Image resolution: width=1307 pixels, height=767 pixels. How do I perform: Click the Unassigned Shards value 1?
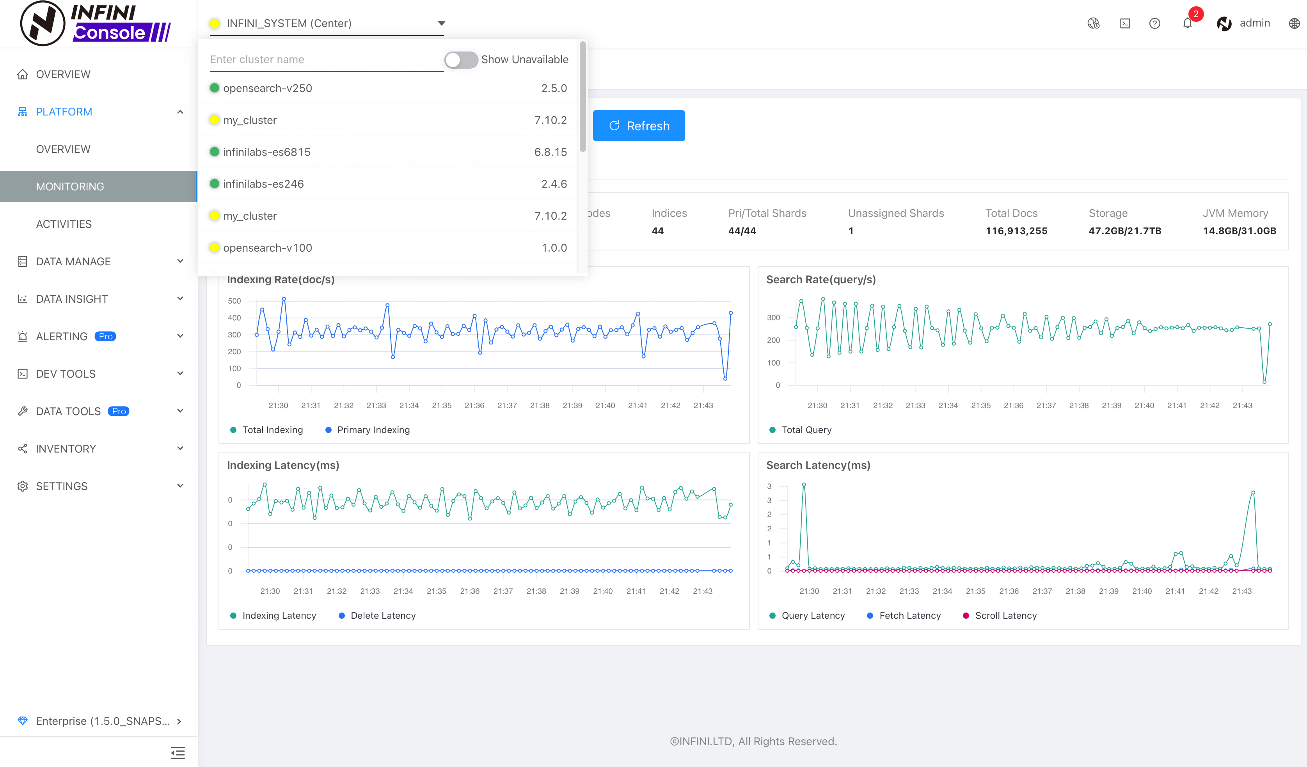pos(851,231)
